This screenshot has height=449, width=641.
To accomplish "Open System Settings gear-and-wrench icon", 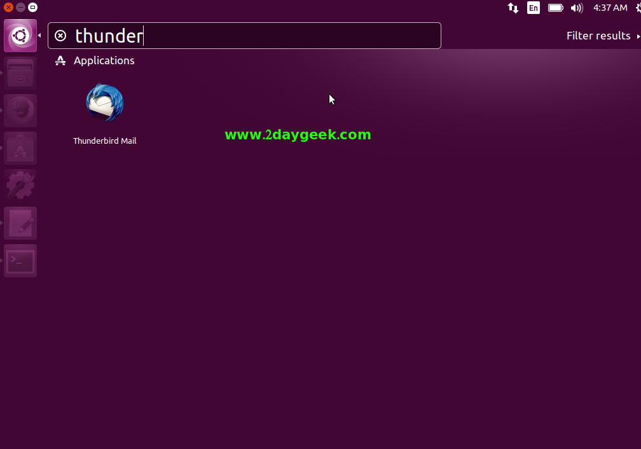I will pyautogui.click(x=20, y=186).
